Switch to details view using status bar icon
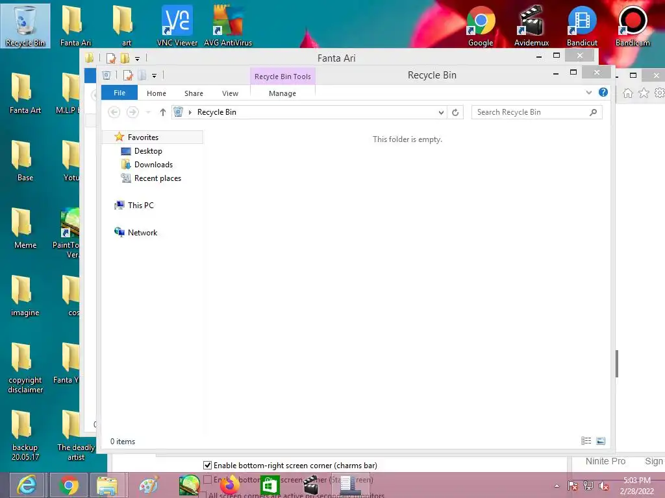The width and height of the screenshot is (665, 498). coord(586,441)
